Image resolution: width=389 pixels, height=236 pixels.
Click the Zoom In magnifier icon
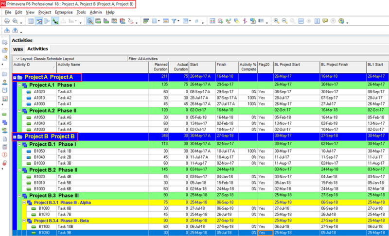(276, 21)
